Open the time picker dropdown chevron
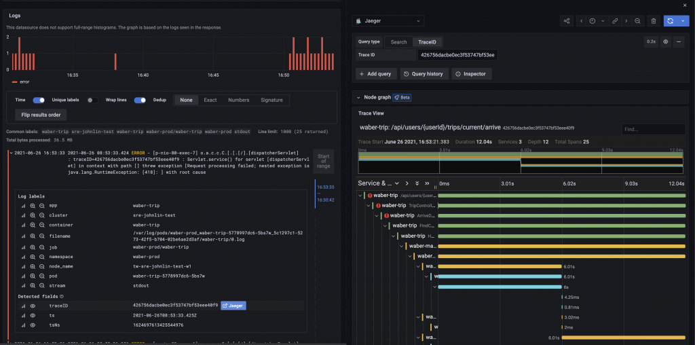695x345 pixels. pos(603,21)
